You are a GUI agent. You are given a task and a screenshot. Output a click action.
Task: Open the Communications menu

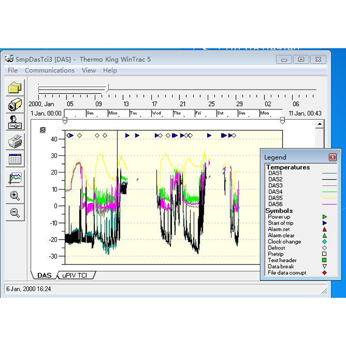coord(50,70)
